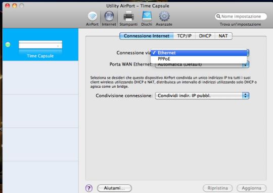The width and height of the screenshot is (273, 193).
Task: Open the Dischi disk settings
Action: [147, 19]
